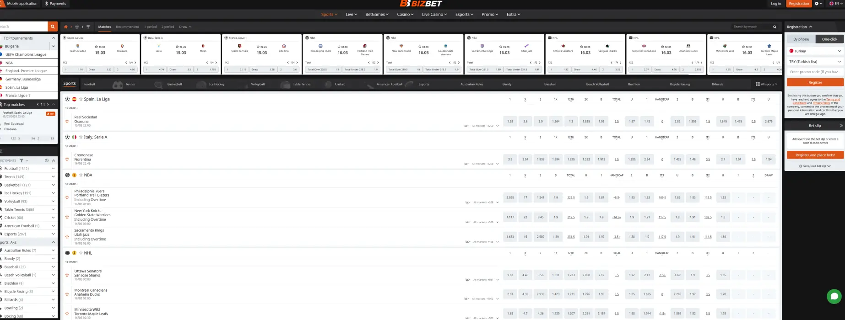Star the Sacramento Kings vs Utah Jazz match
Viewport: 845px width, 320px height.
[x=67, y=237]
